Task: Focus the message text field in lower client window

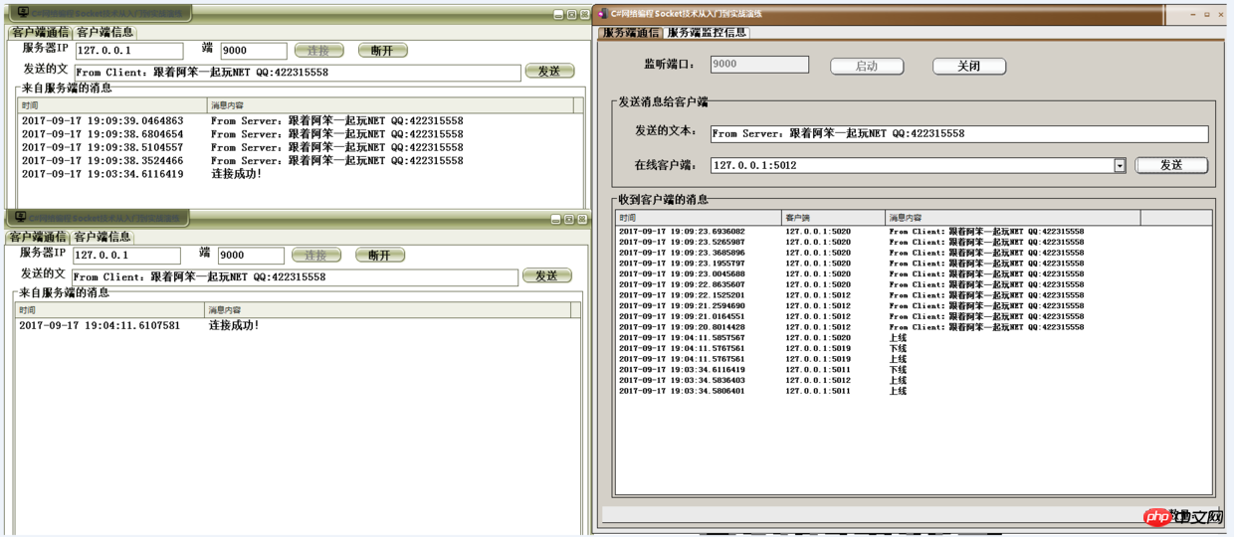Action: click(294, 277)
